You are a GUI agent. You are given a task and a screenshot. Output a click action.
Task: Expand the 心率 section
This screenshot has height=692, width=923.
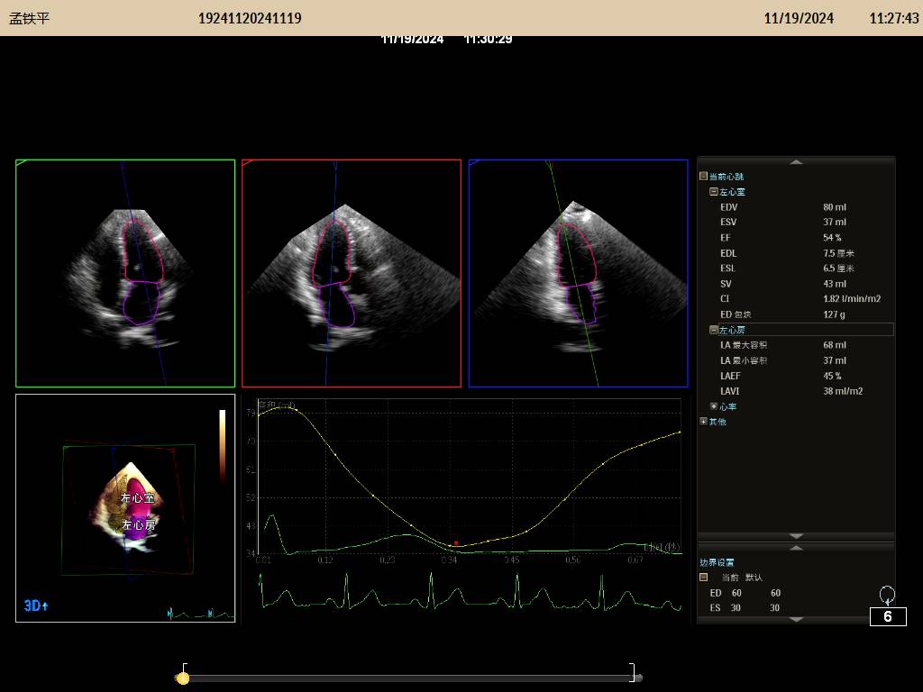click(713, 406)
